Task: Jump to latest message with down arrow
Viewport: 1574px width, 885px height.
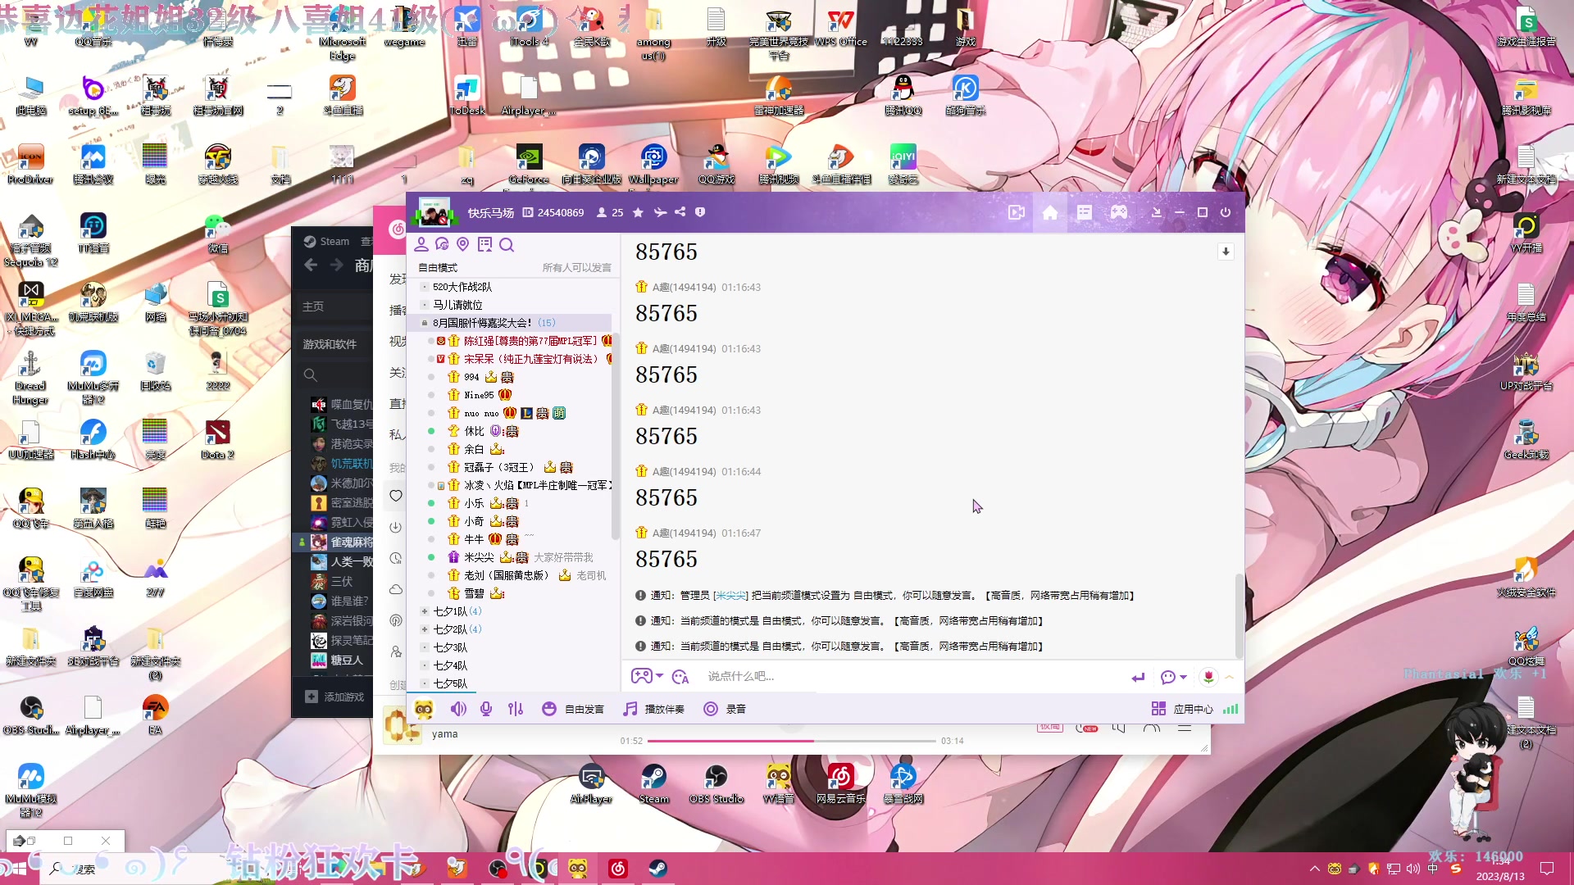Action: pos(1226,252)
